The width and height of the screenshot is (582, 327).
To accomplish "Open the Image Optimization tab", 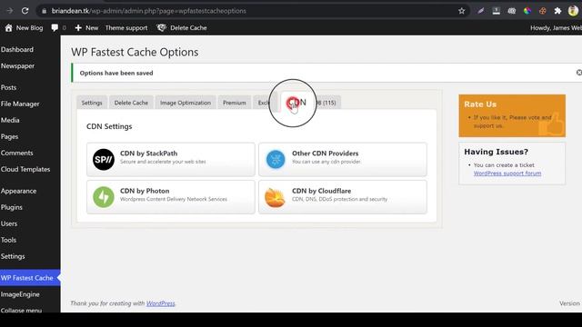I will tap(186, 103).
